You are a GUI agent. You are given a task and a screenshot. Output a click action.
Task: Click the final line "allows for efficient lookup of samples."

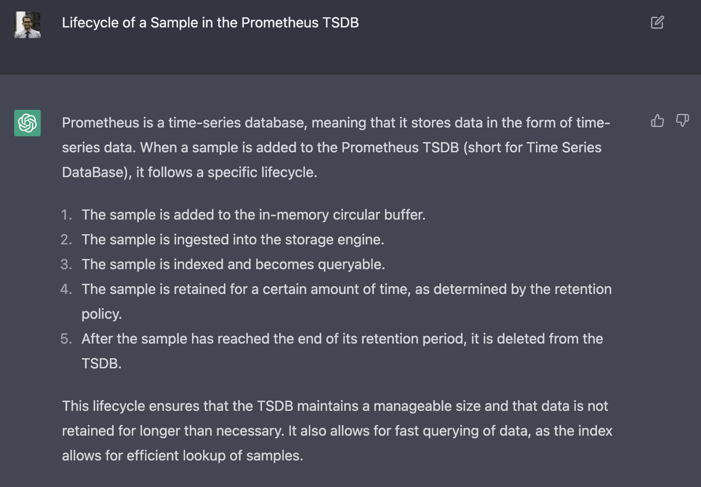[x=182, y=456]
